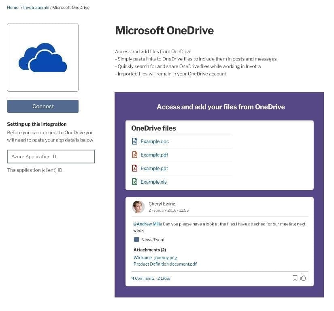
Task: Click the text The application (client) ID
Action: 34,170
